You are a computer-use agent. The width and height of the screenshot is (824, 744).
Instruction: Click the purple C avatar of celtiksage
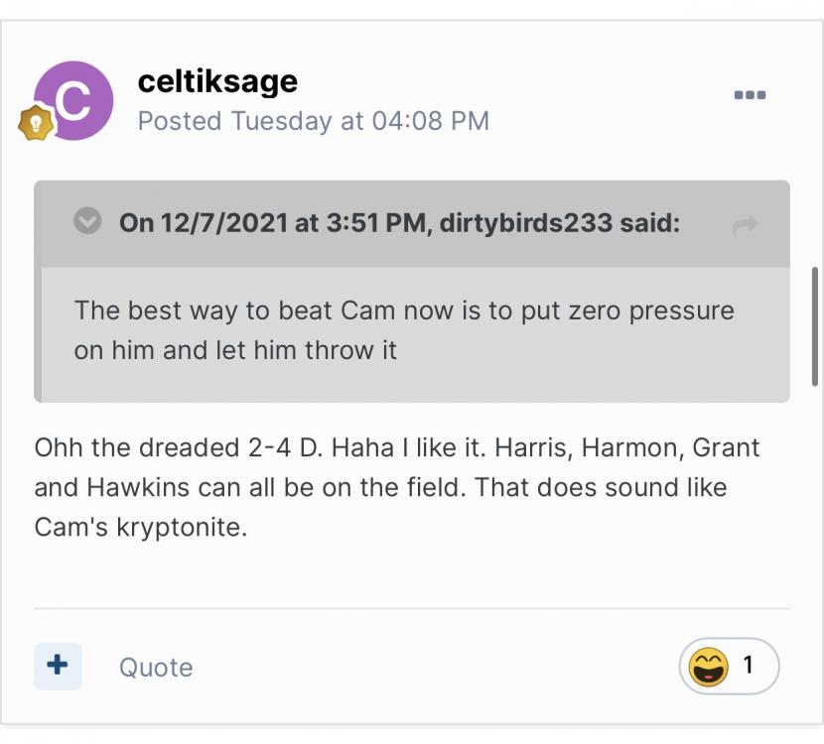[x=73, y=100]
